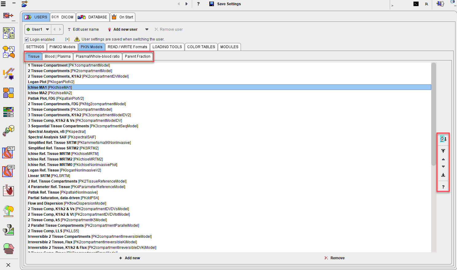Open the Add new user dropdown arrow
This screenshot has width=457, height=270.
147,29
